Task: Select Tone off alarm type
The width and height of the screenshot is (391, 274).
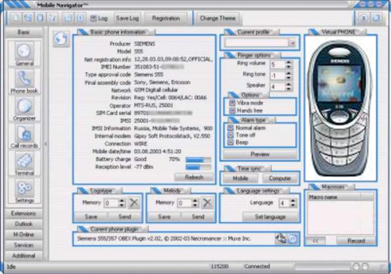Action: pyautogui.click(x=231, y=135)
